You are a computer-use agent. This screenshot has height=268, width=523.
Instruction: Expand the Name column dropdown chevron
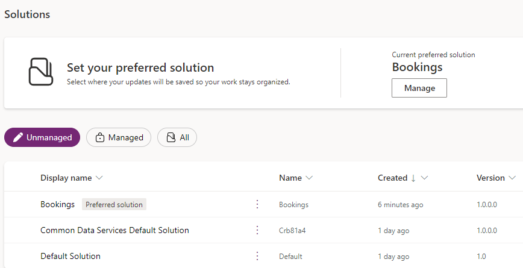(x=309, y=178)
